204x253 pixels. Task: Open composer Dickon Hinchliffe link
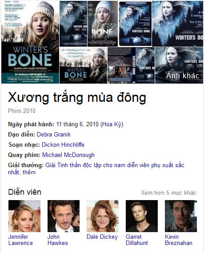click(x=63, y=145)
